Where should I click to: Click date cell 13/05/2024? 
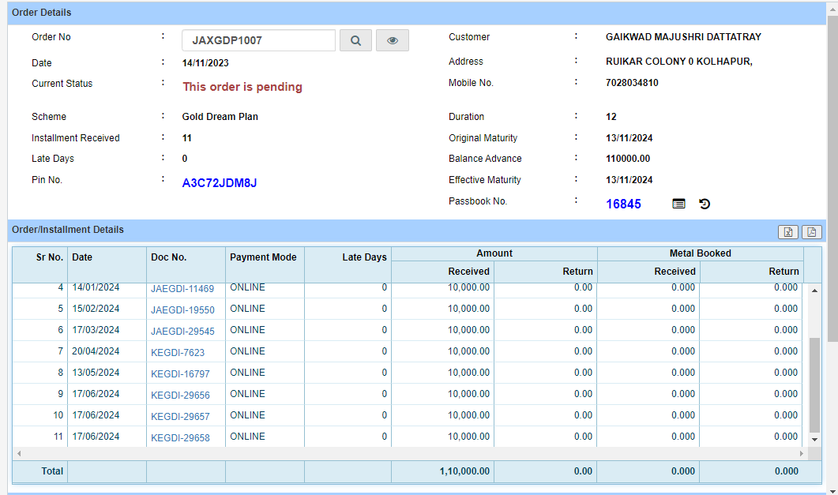(x=96, y=373)
